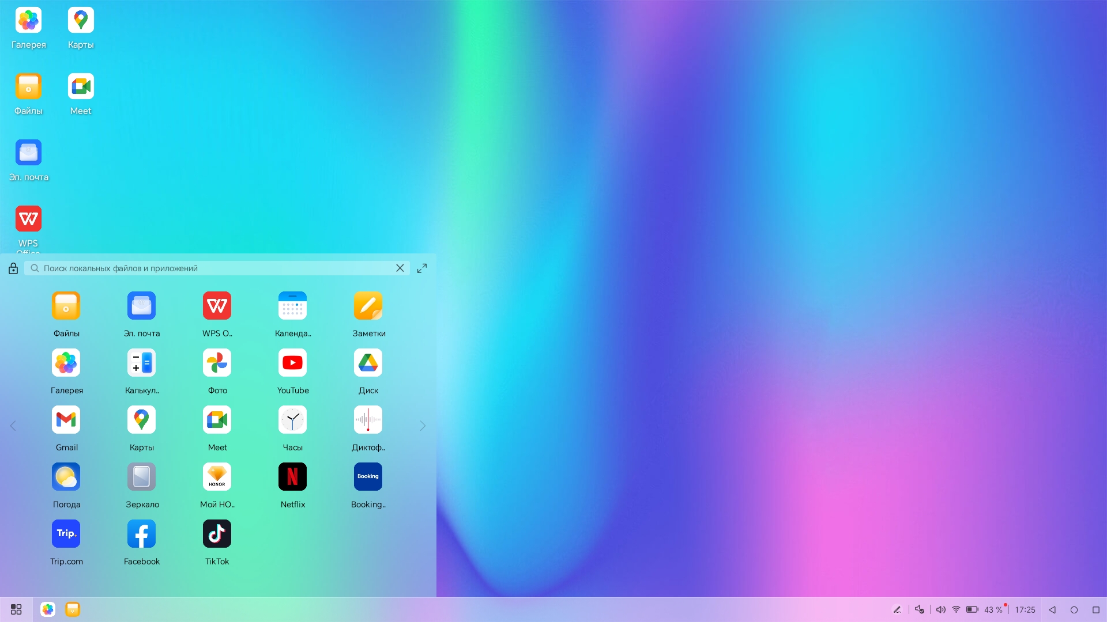Go to next app drawer page
Image resolution: width=1107 pixels, height=622 pixels.
coord(423,426)
